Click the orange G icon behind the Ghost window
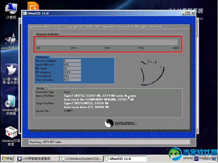The height and width of the screenshot is (163, 218). [x=34, y=6]
